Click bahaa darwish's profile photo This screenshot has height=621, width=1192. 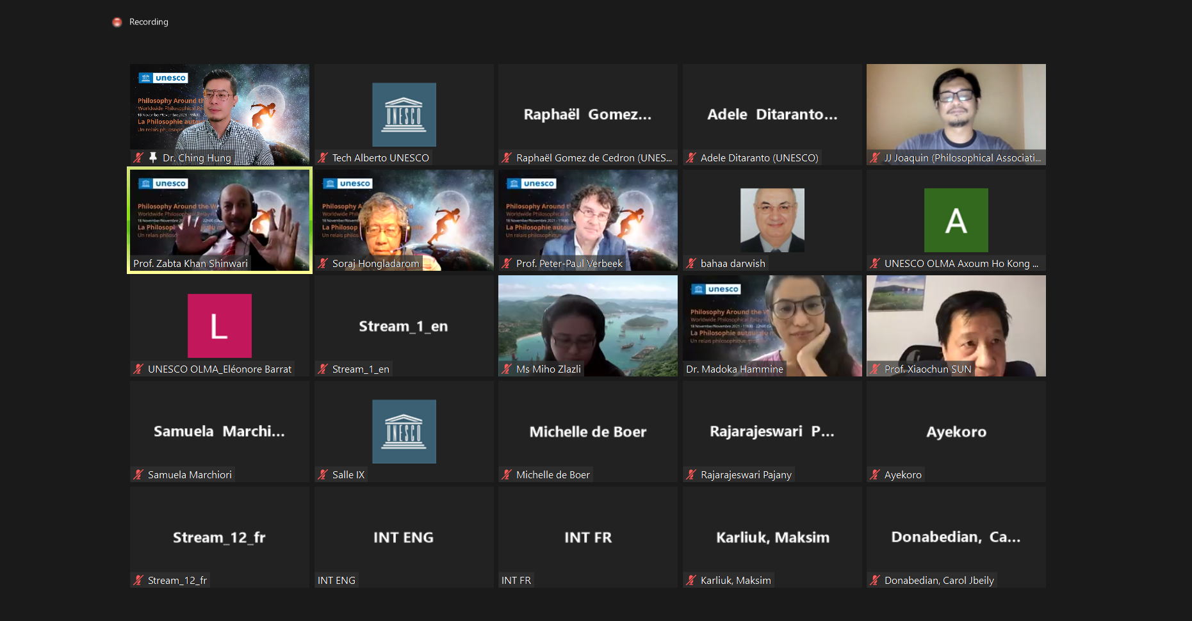pos(772,220)
